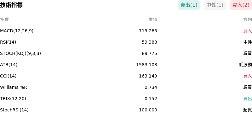Click the 數值 column header
This screenshot has width=252, height=113.
point(153,19)
